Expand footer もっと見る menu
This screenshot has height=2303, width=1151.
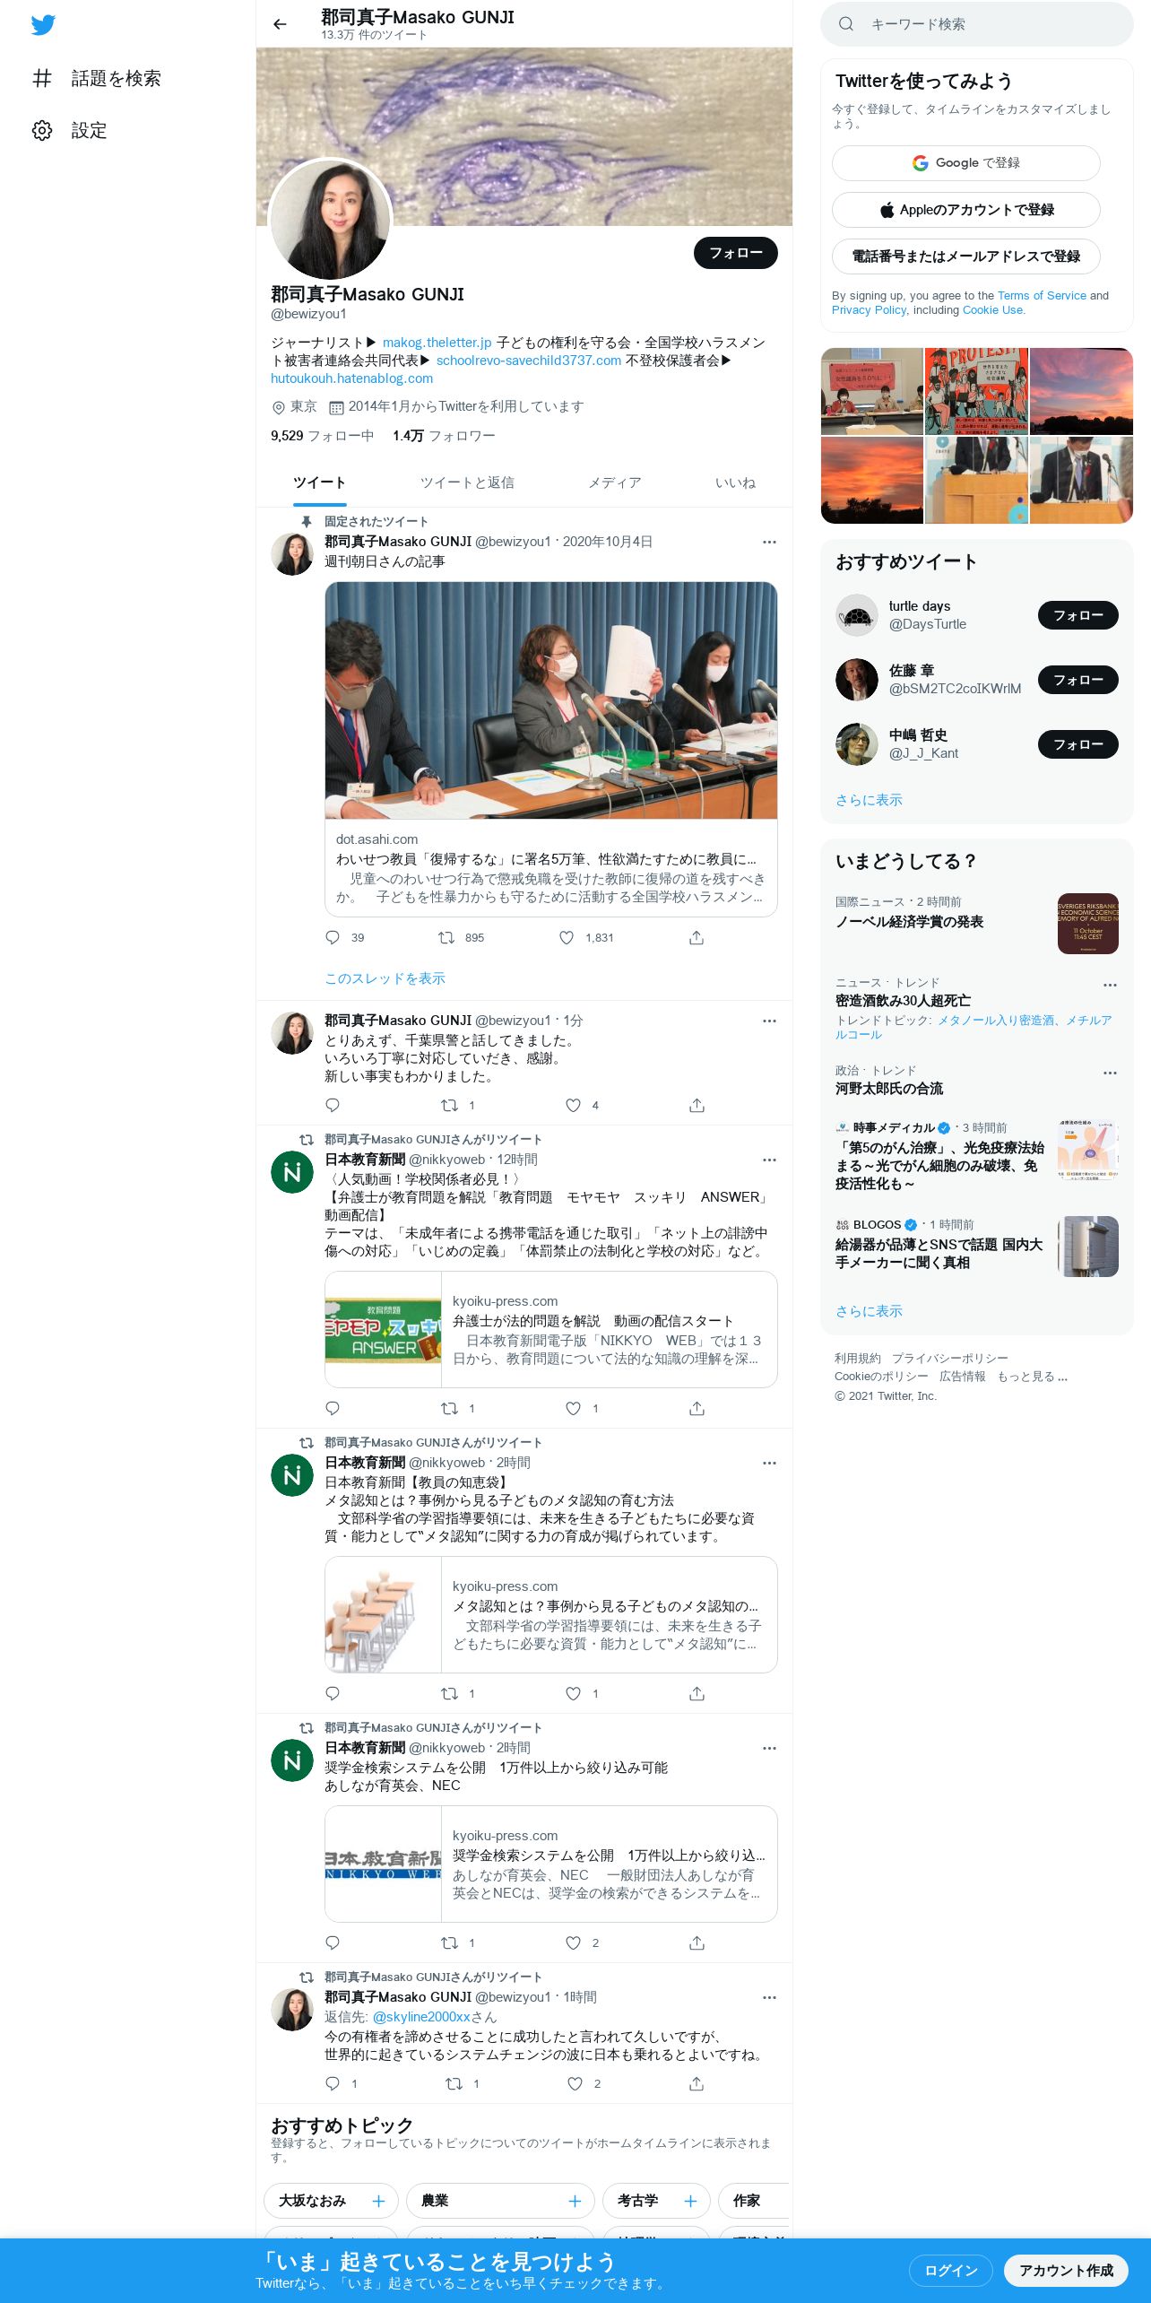click(x=1032, y=1377)
